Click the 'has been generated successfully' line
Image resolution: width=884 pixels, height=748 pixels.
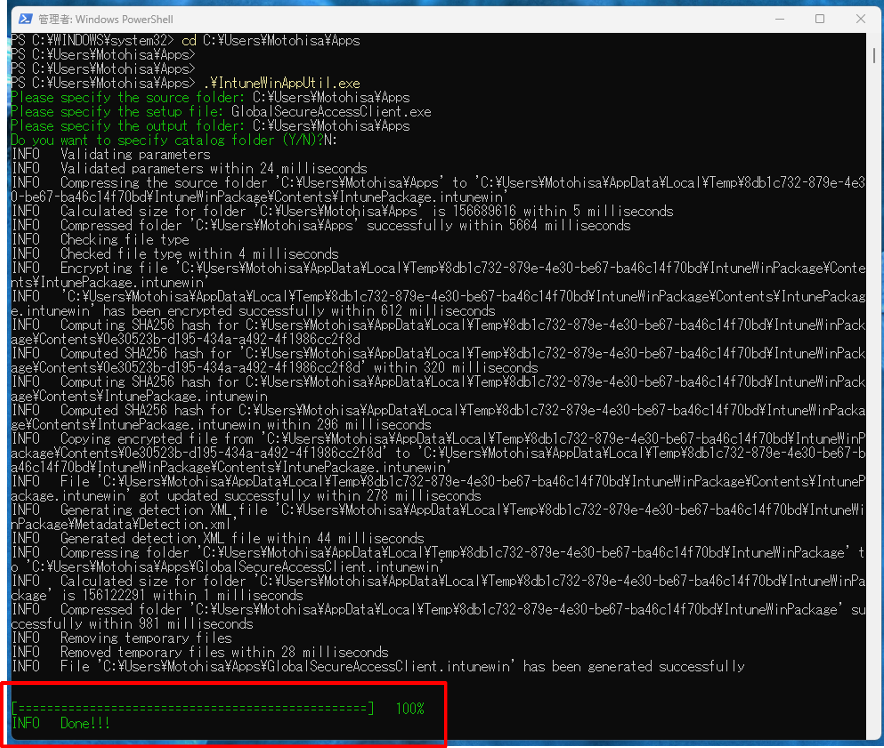tap(633, 666)
